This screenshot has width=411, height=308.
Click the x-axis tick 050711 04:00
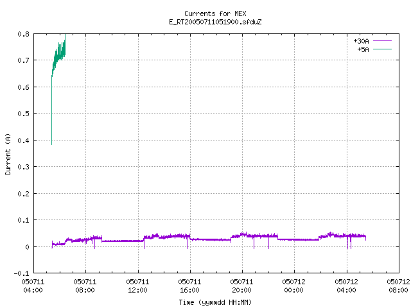tap(33, 286)
